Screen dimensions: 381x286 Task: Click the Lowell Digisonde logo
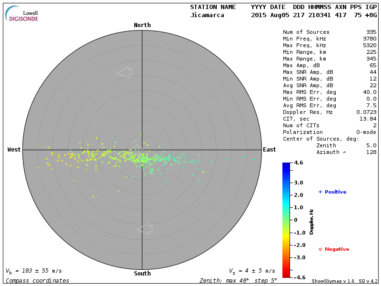22,13
